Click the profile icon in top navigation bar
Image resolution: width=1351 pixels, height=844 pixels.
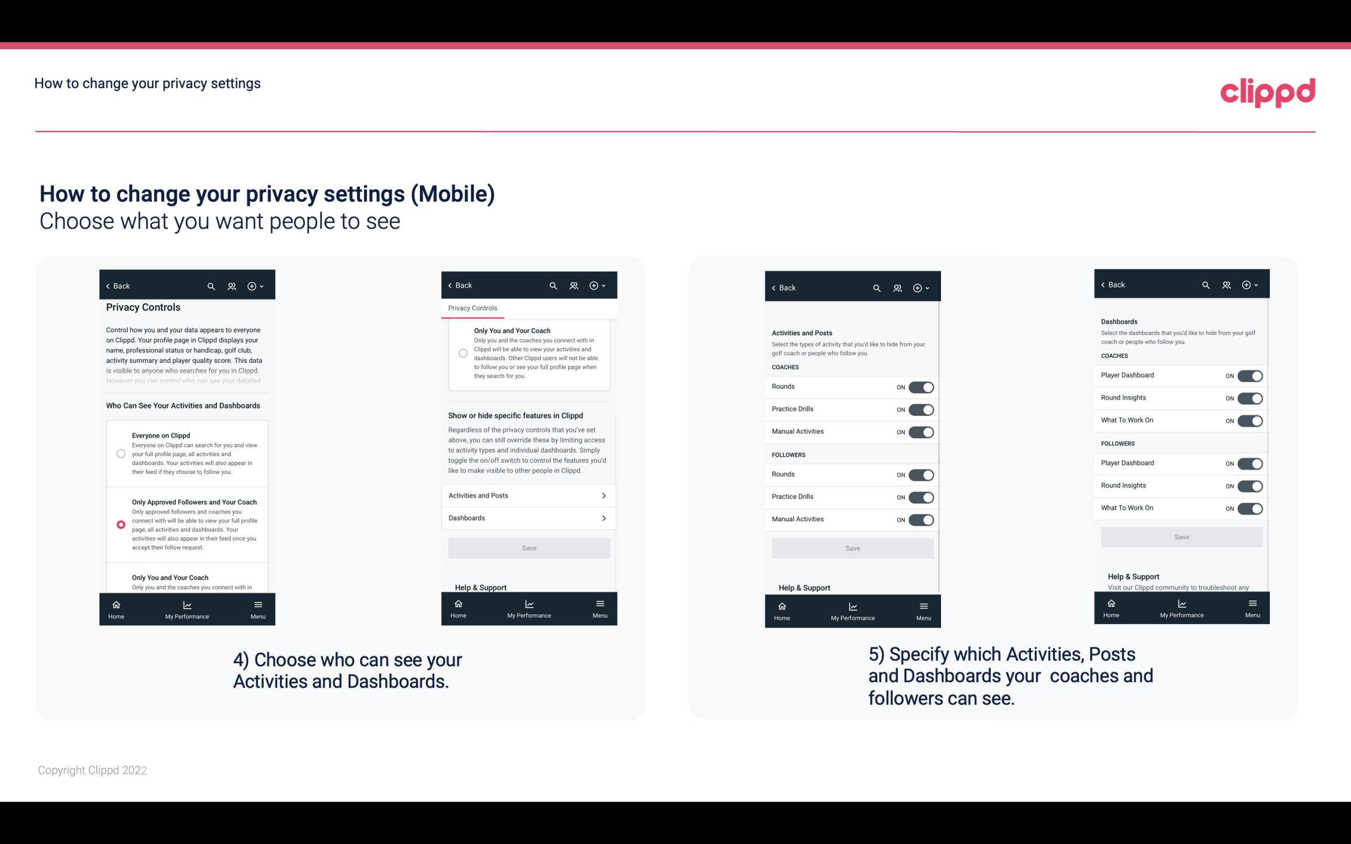point(233,286)
